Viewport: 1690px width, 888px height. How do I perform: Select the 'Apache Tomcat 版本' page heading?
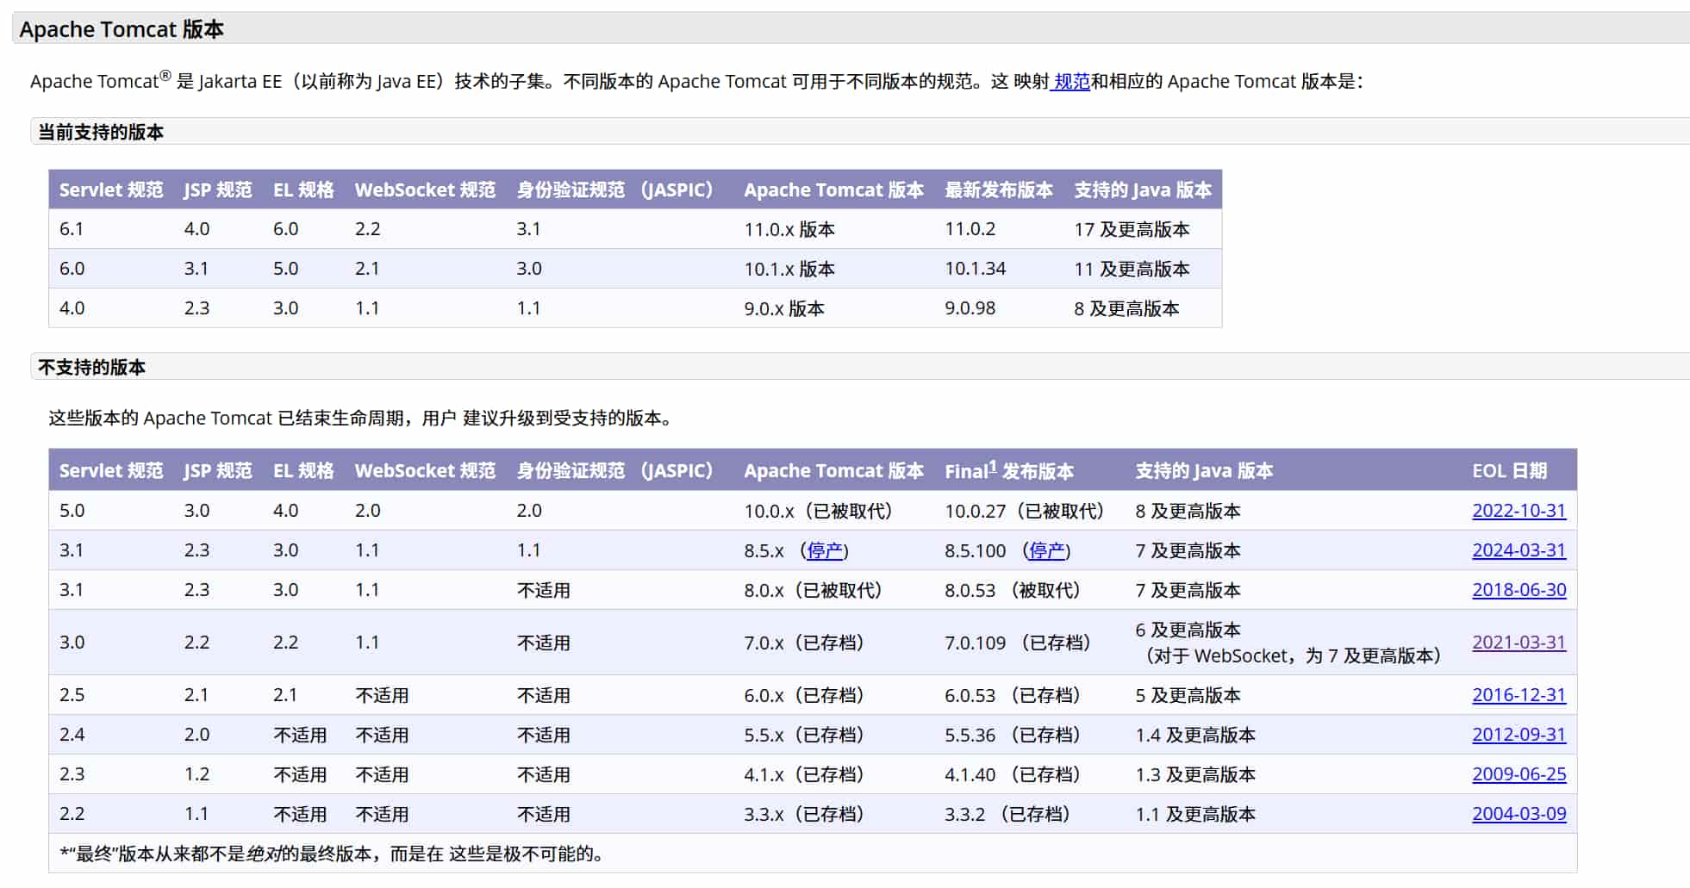pos(122,29)
